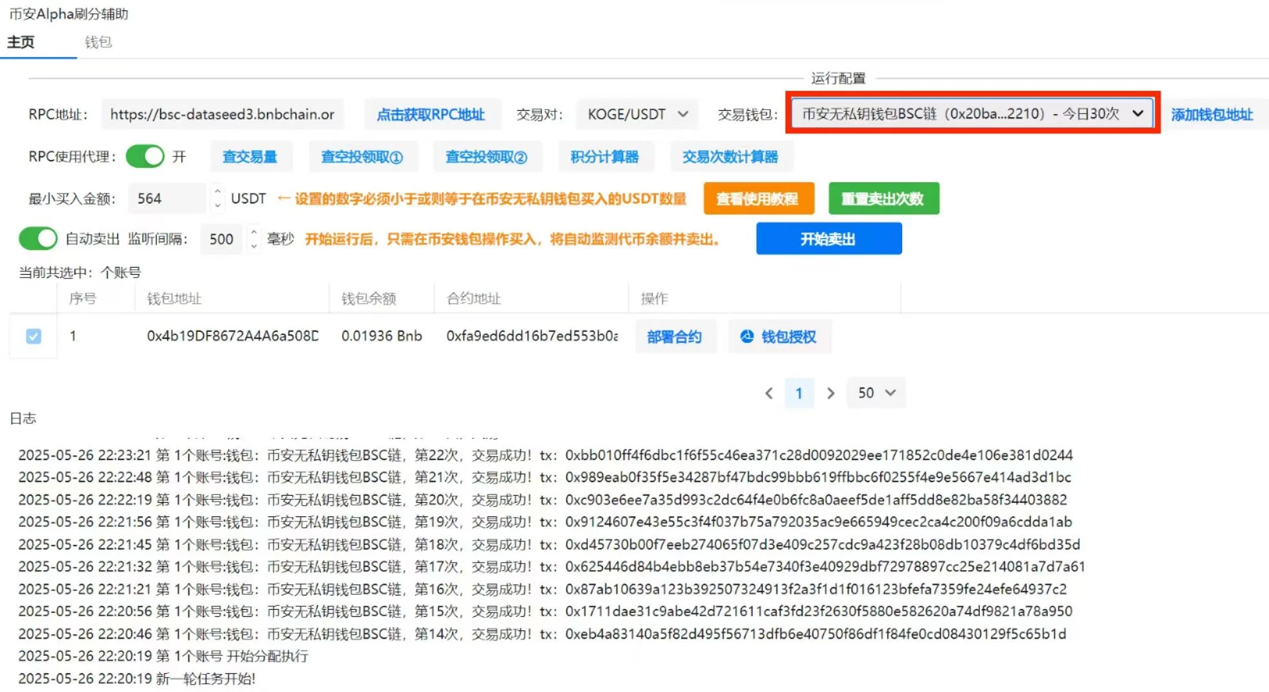
Task: Toggle off 自动卖出 auto-sell switch
Action: [38, 238]
